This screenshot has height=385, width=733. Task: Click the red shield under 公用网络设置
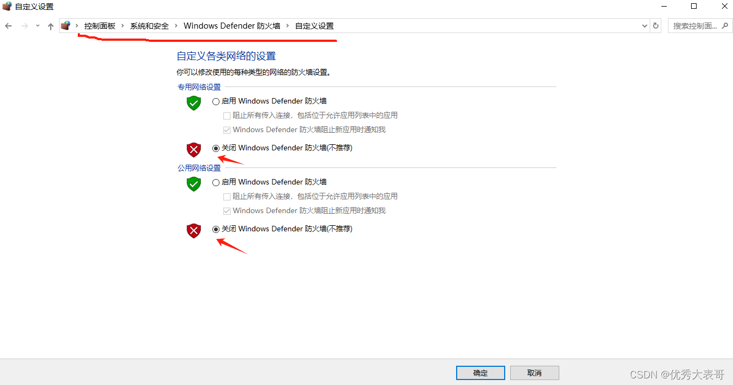194,231
